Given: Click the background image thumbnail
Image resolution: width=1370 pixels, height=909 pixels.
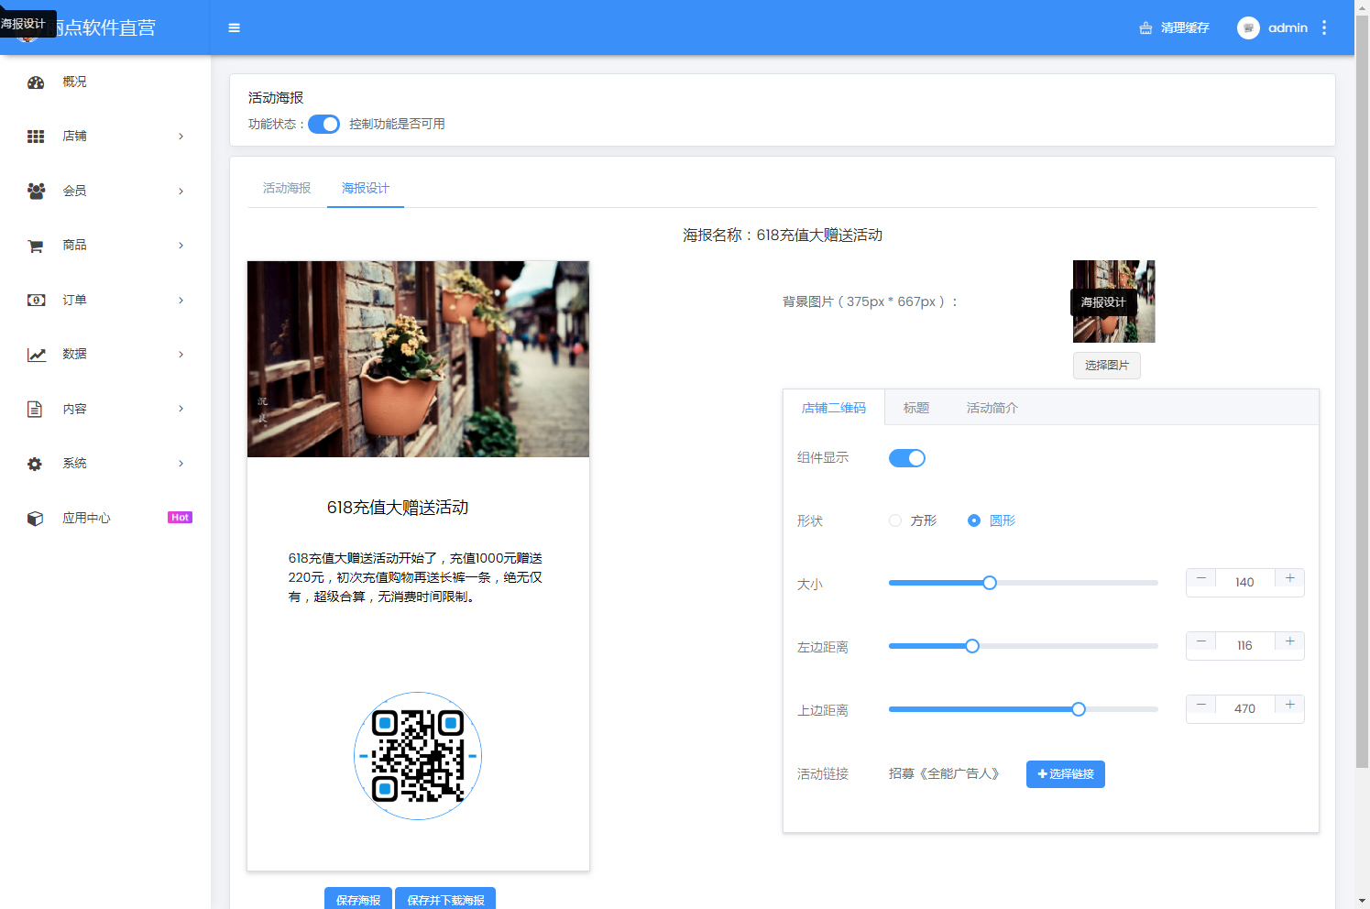Looking at the screenshot, I should point(1113,301).
